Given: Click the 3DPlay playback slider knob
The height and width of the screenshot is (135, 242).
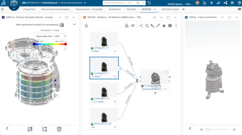Looking at the screenshot, I should (207, 130).
